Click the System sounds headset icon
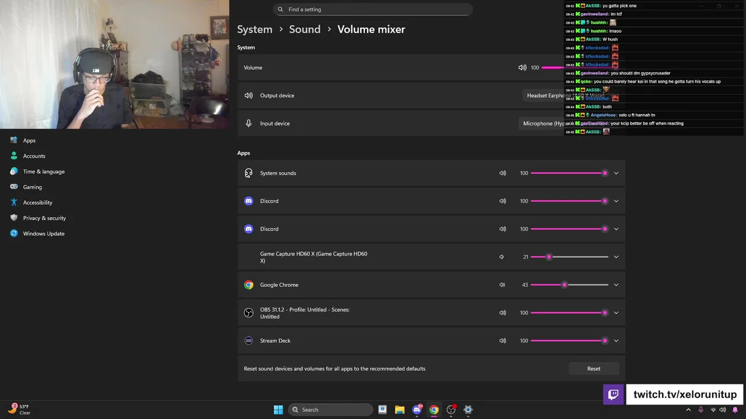746x419 pixels. click(249, 173)
